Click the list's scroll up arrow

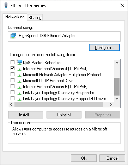[117, 63]
